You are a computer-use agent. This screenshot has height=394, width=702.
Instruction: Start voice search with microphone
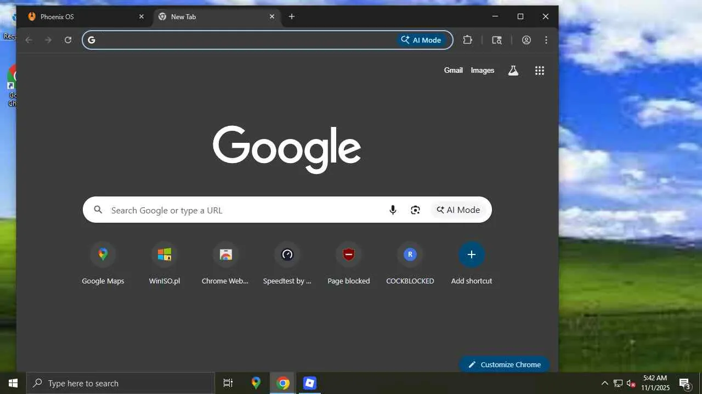click(393, 210)
